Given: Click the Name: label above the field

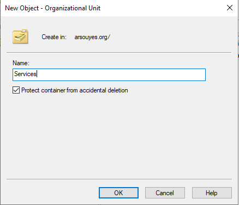Looking at the screenshot, I should (x=21, y=63).
